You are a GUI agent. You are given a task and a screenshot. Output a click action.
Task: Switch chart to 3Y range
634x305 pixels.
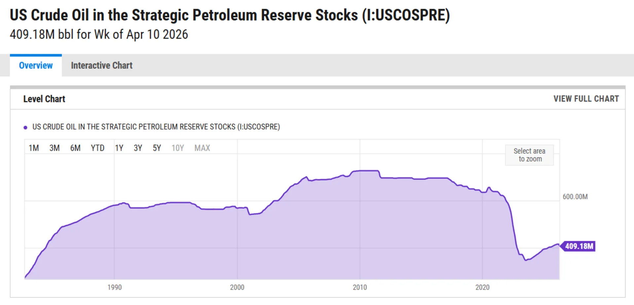[138, 148]
